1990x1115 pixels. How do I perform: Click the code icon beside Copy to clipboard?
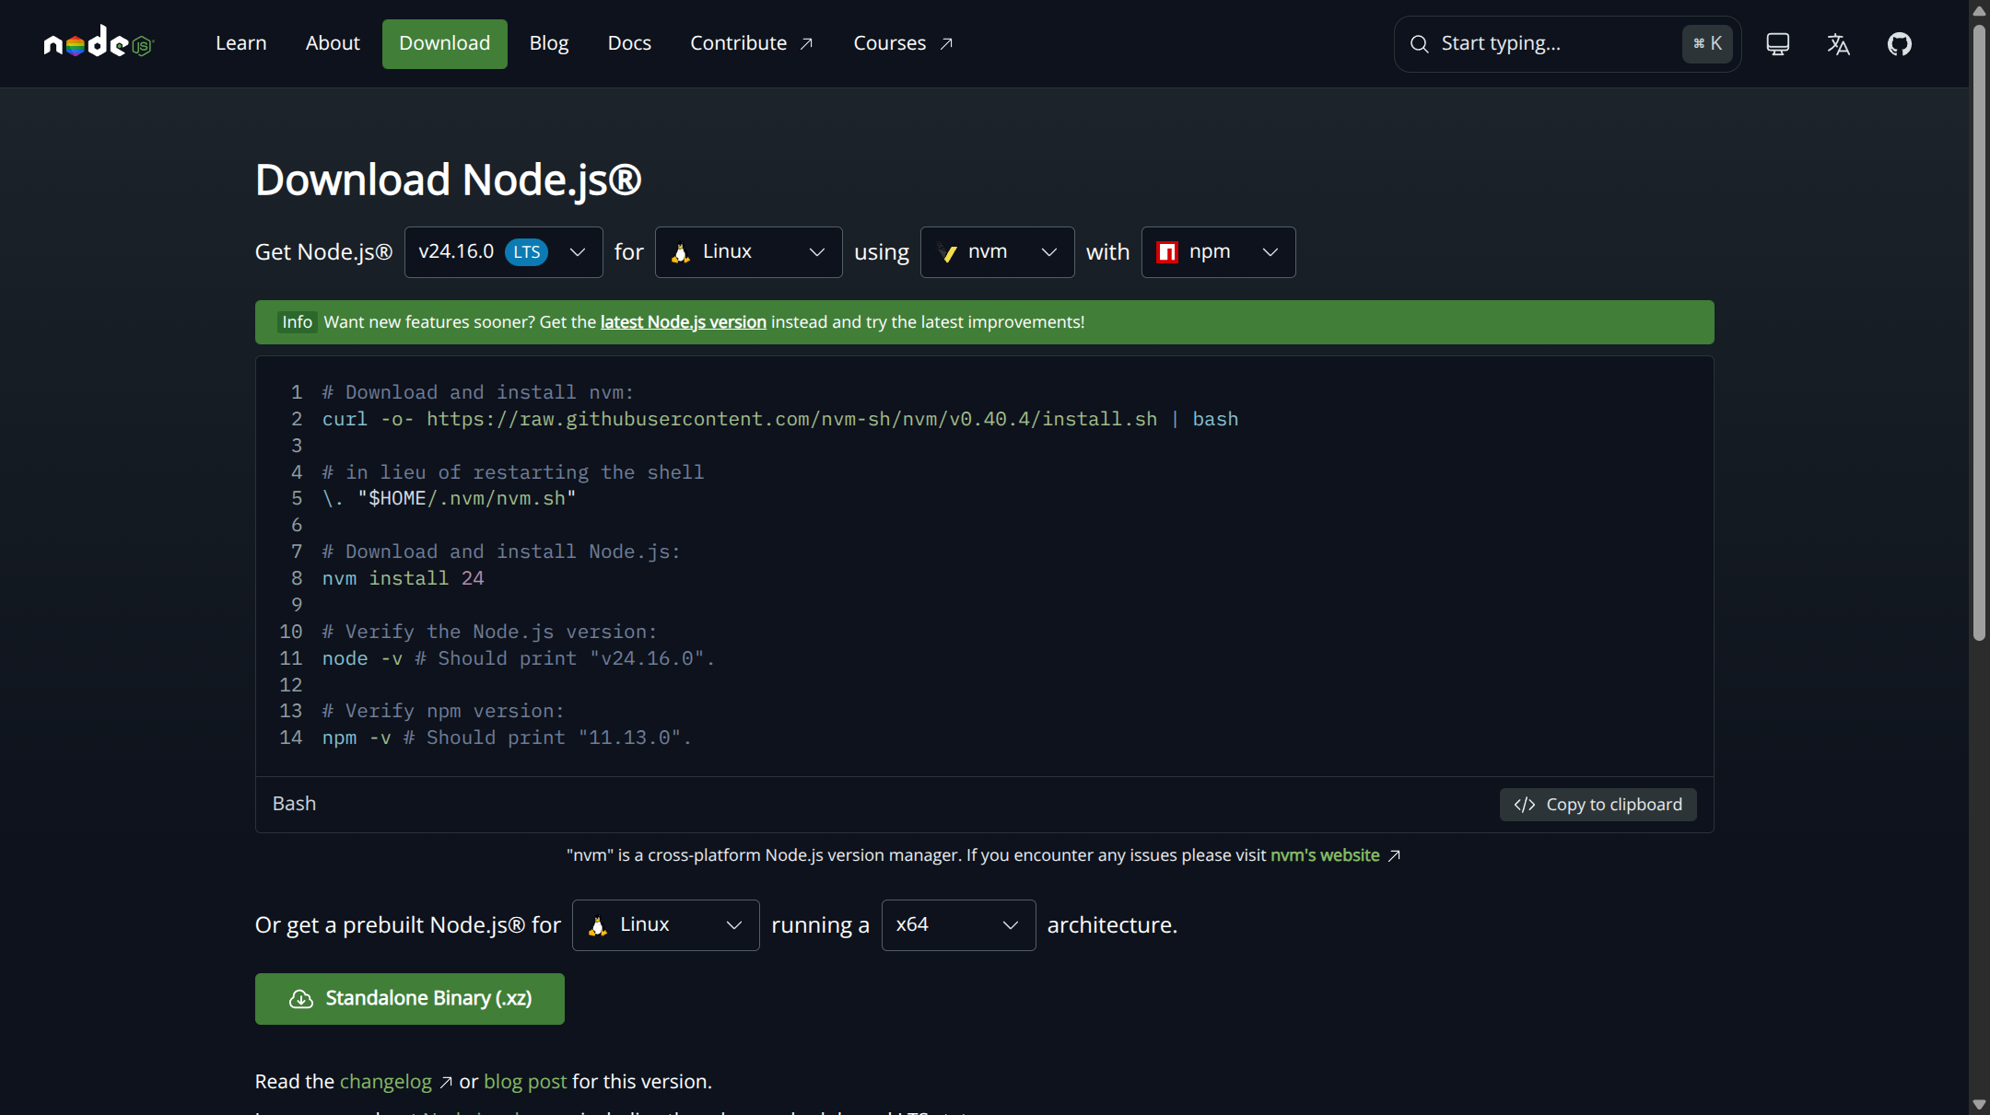[1525, 805]
